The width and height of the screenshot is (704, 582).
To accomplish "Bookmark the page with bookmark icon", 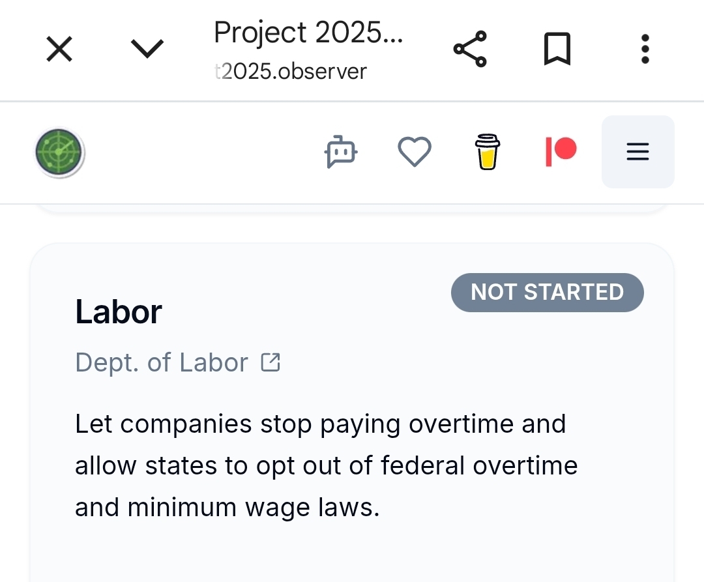I will pos(557,49).
